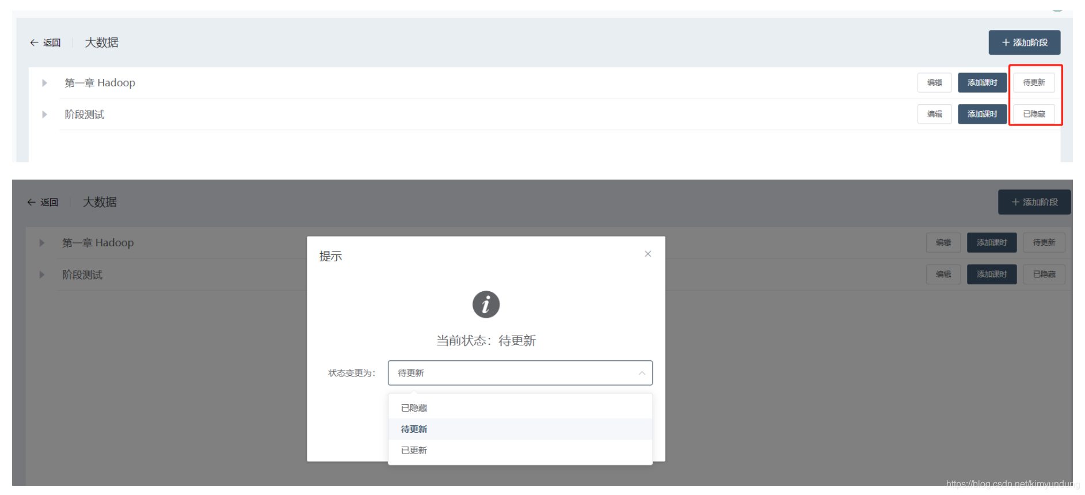Choose 已更新 option in the dropdown list
This screenshot has width=1085, height=495.
(x=520, y=451)
